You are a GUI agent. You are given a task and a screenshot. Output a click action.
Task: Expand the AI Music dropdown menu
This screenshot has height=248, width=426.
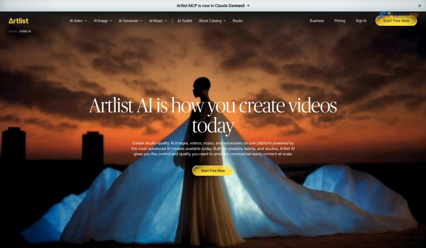[158, 21]
